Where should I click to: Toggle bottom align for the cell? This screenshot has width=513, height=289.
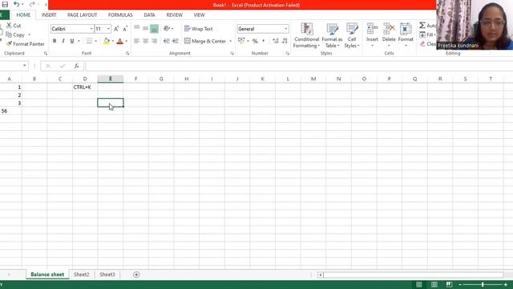[x=154, y=29]
